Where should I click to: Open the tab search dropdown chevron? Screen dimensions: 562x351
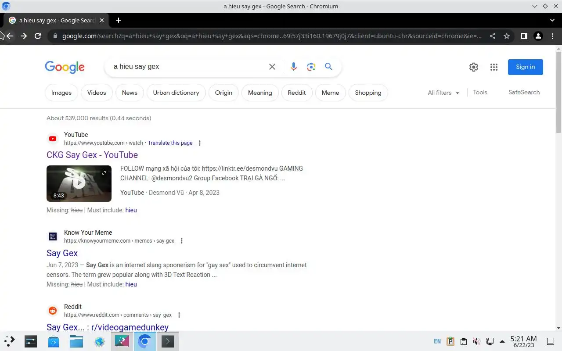(x=552, y=20)
